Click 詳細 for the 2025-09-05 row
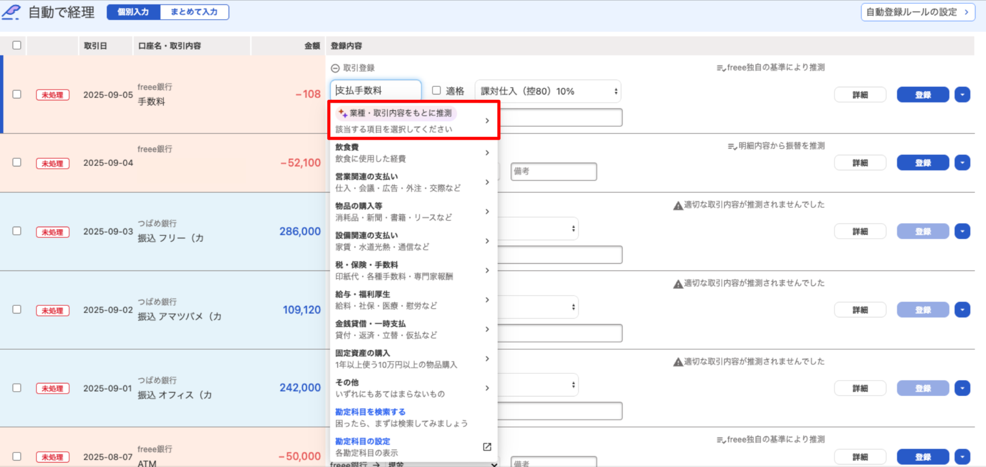Image resolution: width=986 pixels, height=467 pixels. click(860, 95)
